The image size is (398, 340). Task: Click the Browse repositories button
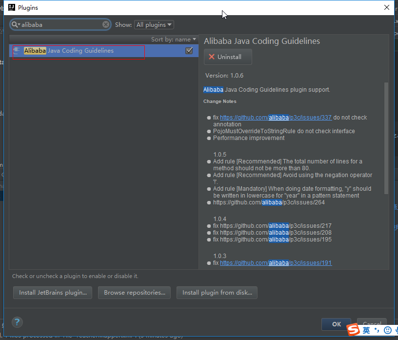pos(134,293)
